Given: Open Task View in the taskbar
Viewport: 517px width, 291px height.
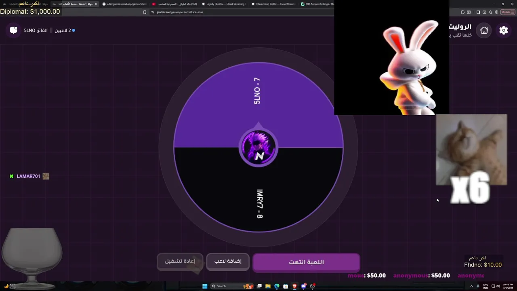Looking at the screenshot, I should (259, 286).
